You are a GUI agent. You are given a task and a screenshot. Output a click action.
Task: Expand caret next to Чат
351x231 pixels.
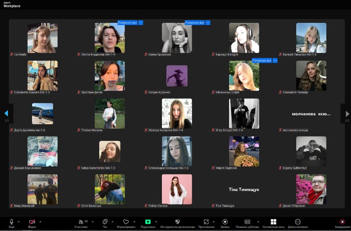pyautogui.click(x=113, y=222)
